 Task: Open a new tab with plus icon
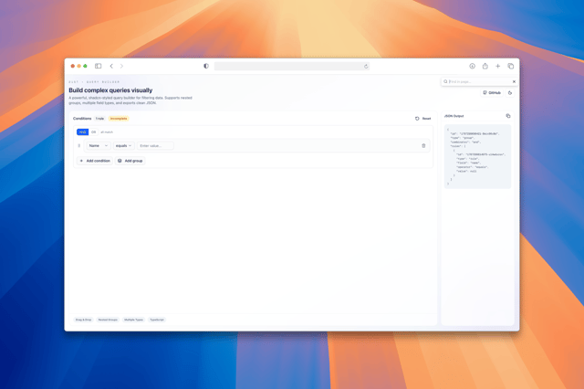pyautogui.click(x=497, y=66)
